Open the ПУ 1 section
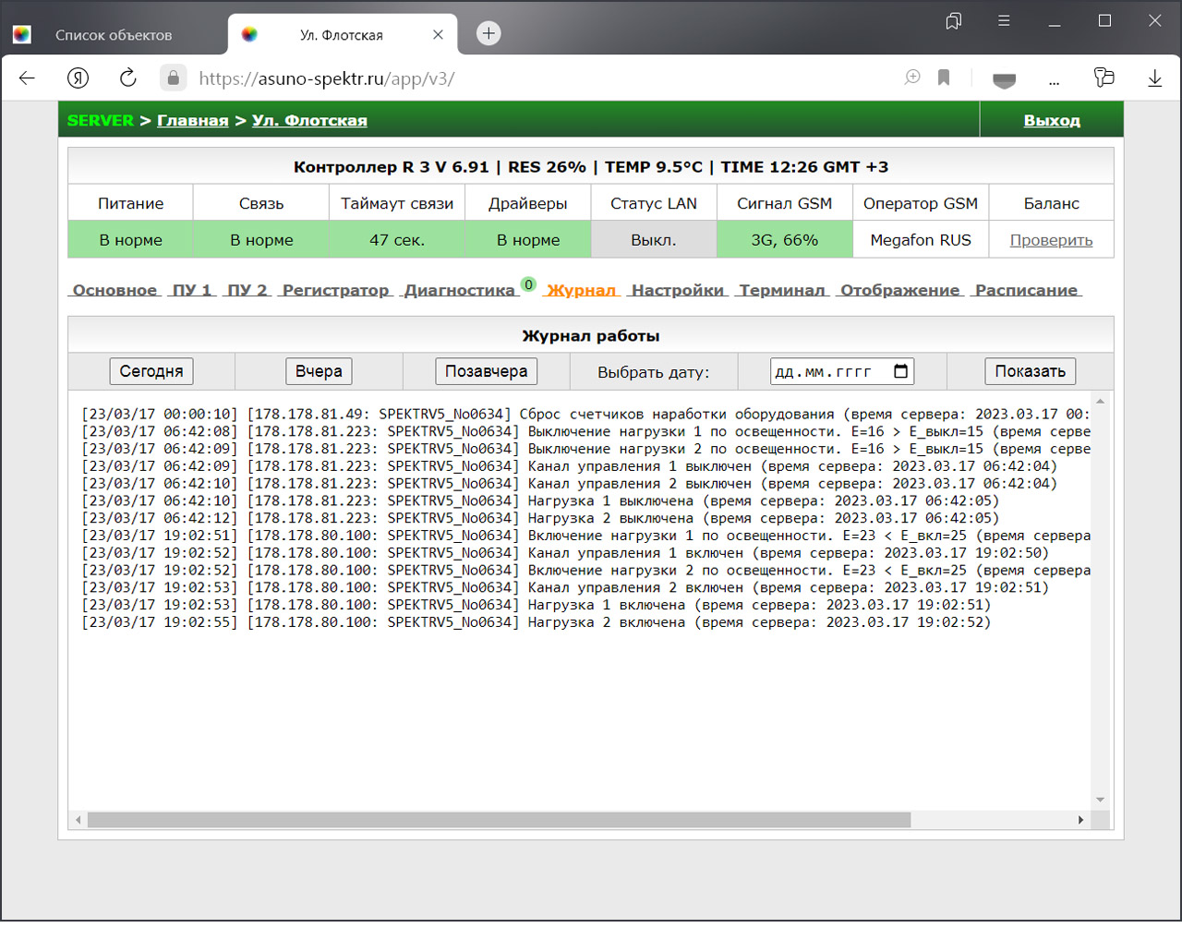 (192, 290)
